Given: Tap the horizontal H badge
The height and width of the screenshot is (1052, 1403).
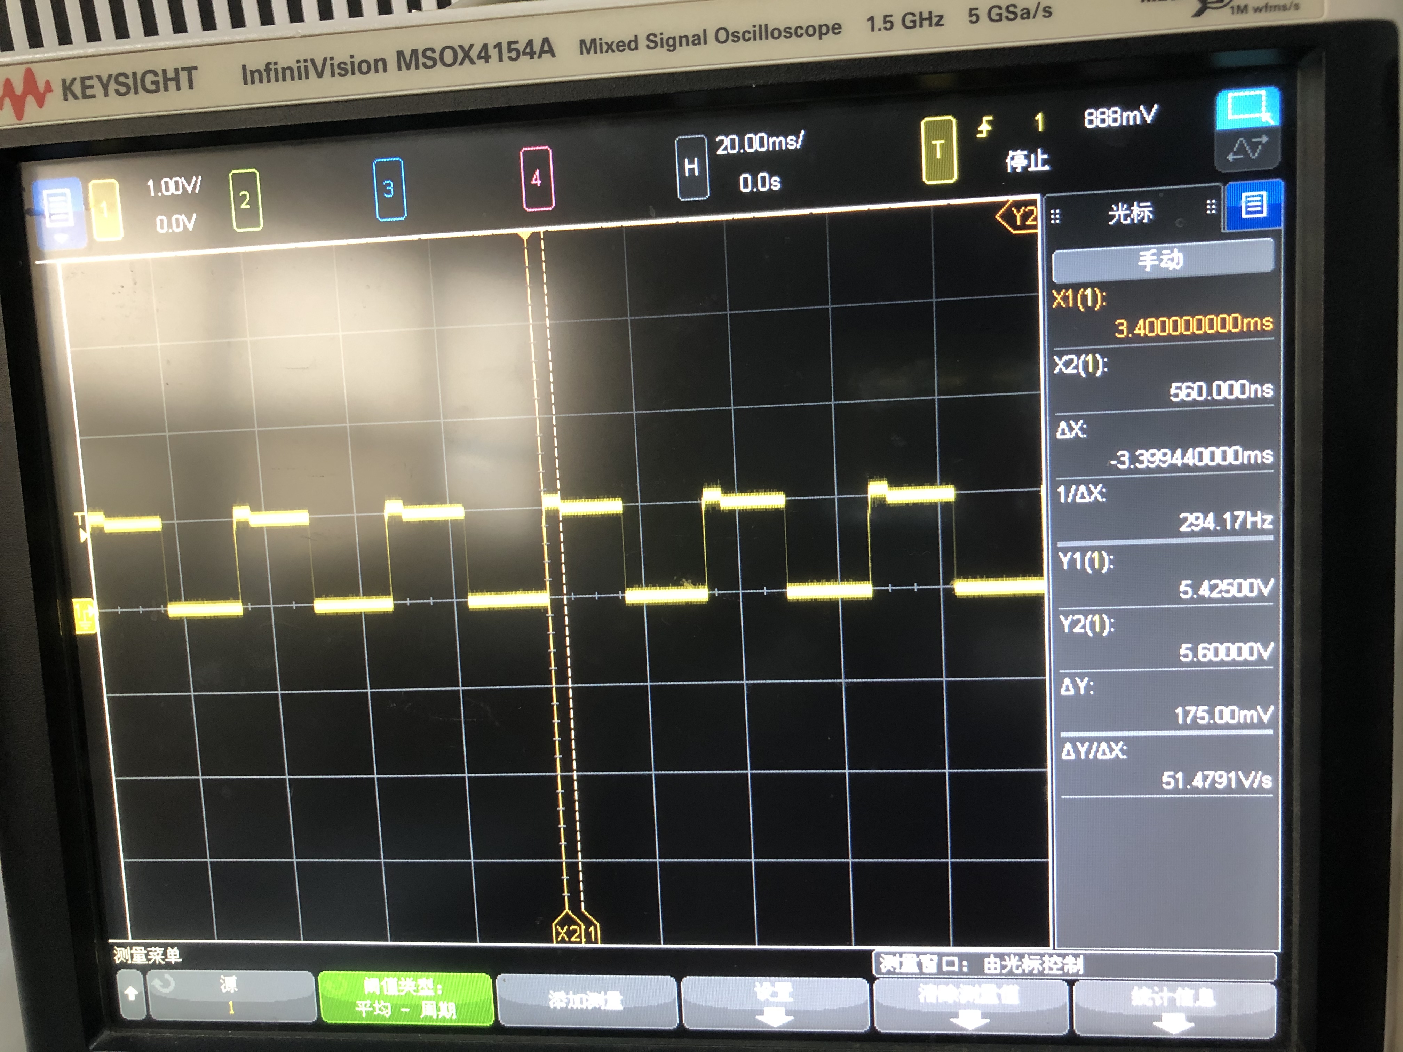Looking at the screenshot, I should pyautogui.click(x=691, y=168).
